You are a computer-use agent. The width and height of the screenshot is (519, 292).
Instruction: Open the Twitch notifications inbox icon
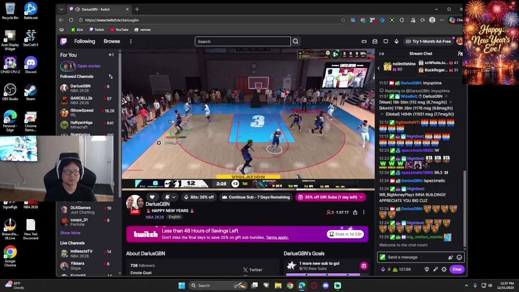pyautogui.click(x=375, y=41)
